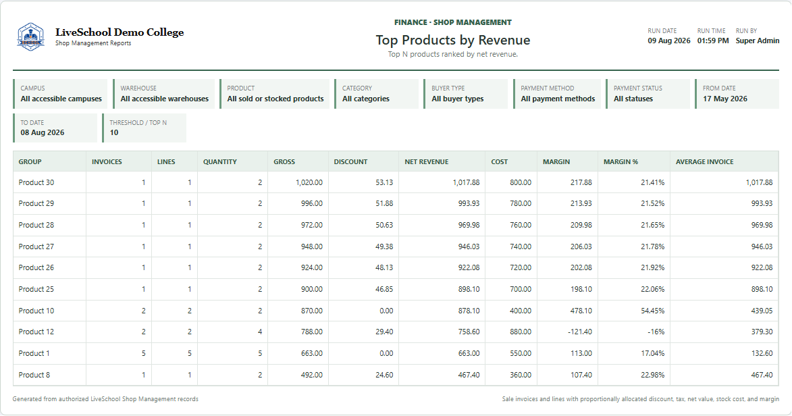Select the Product 12 row label
The width and height of the screenshot is (792, 416).
click(36, 332)
